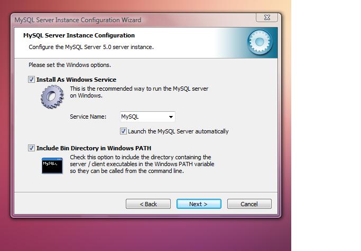Screen dimensions: 361x251
Task: Cancel the configuration wizard
Action: pos(249,204)
